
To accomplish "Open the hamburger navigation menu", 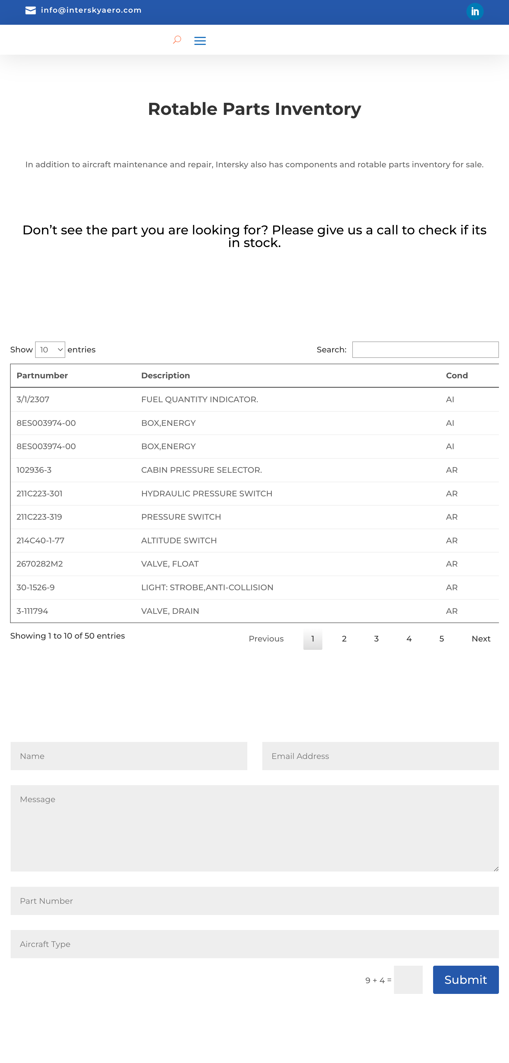I will coord(200,40).
